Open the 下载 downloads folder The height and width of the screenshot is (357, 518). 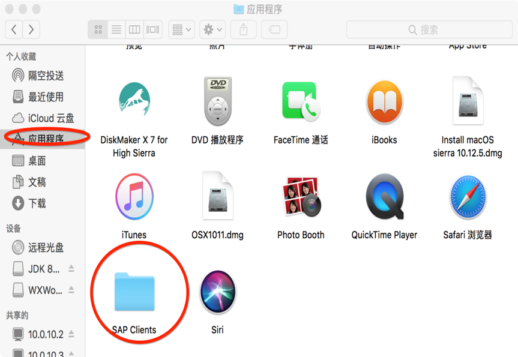(42, 203)
